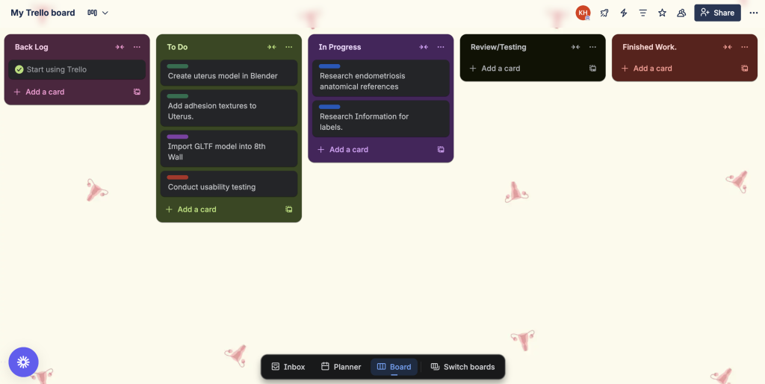The image size is (765, 384).
Task: Open the In Progress list actions menu
Action: tap(441, 47)
